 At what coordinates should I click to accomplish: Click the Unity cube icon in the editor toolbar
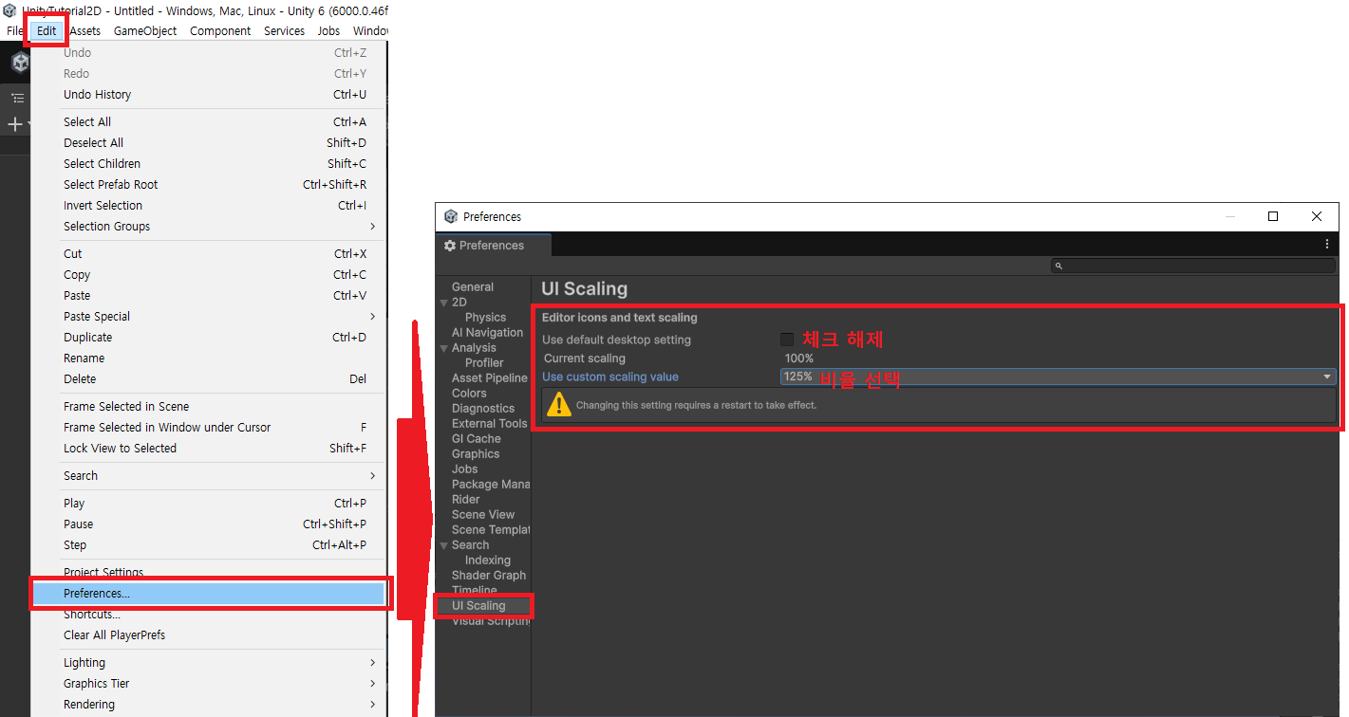[x=20, y=63]
